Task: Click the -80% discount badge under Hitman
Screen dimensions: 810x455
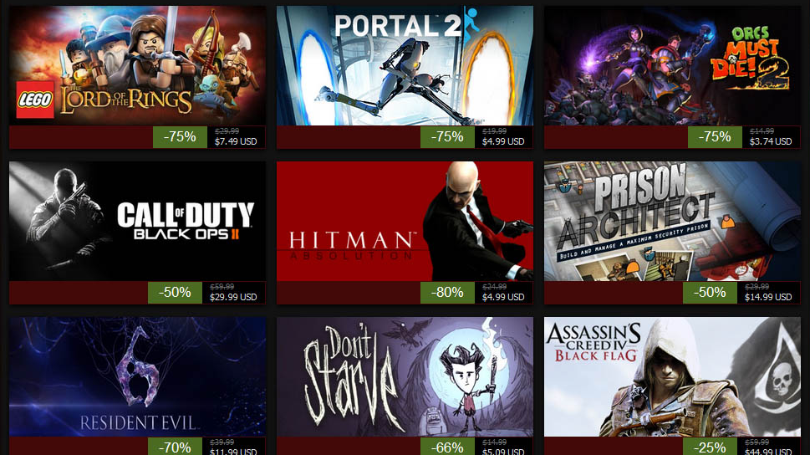Action: pyautogui.click(x=447, y=293)
